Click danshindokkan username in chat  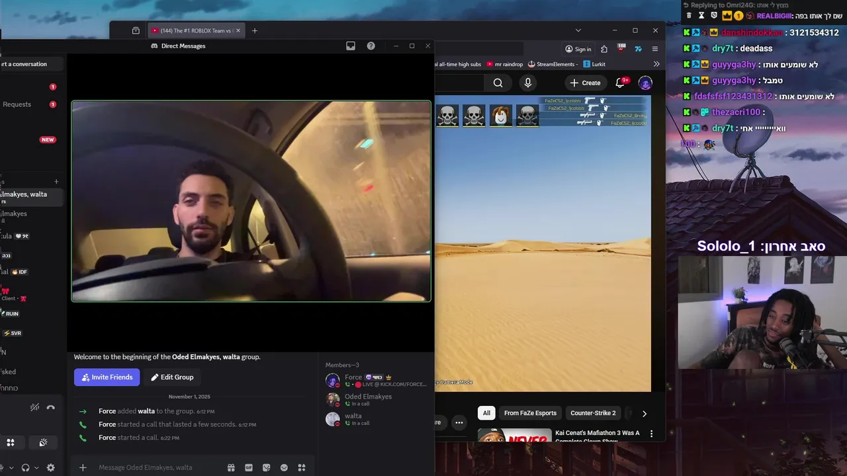752,32
